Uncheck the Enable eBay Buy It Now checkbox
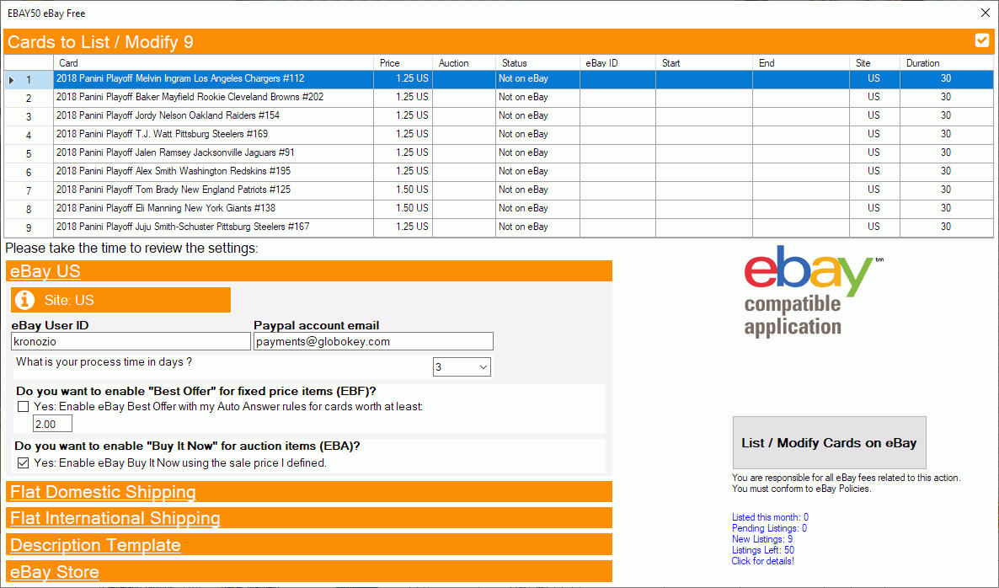The image size is (999, 588). [x=24, y=463]
